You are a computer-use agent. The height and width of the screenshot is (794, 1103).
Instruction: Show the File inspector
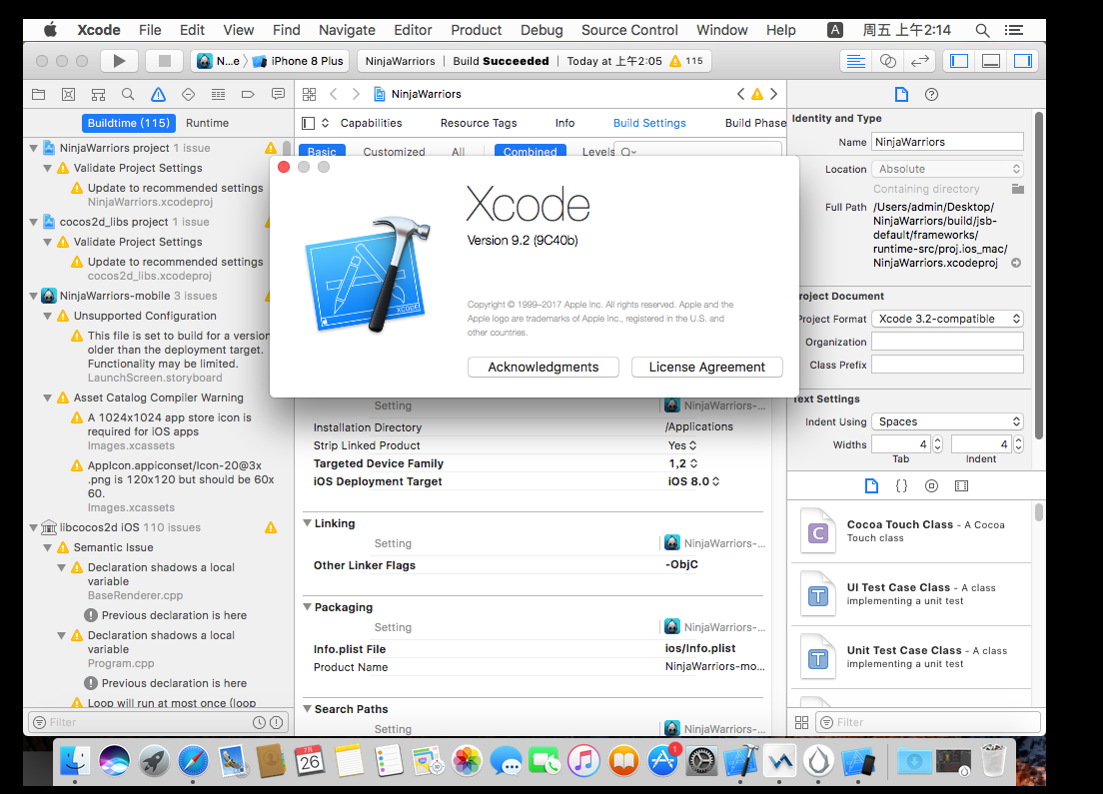[x=901, y=94]
